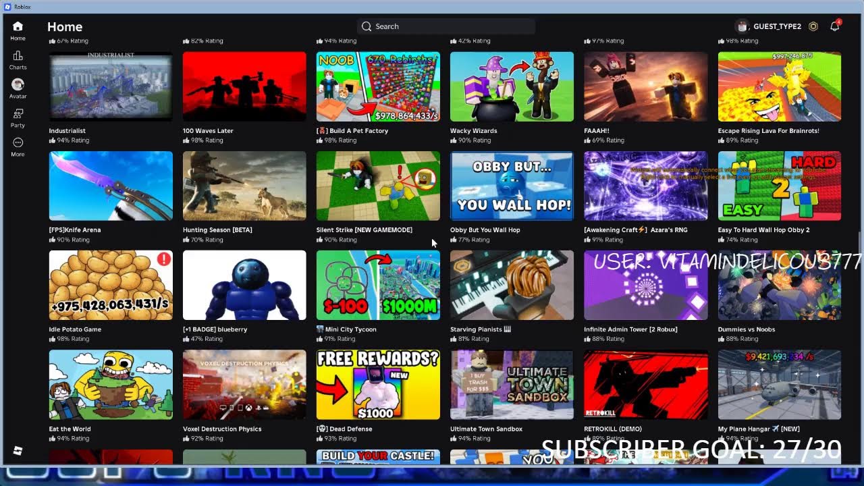The image size is (864, 486).
Task: Click 70% Rating under Hunting Season
Action: pyautogui.click(x=203, y=240)
